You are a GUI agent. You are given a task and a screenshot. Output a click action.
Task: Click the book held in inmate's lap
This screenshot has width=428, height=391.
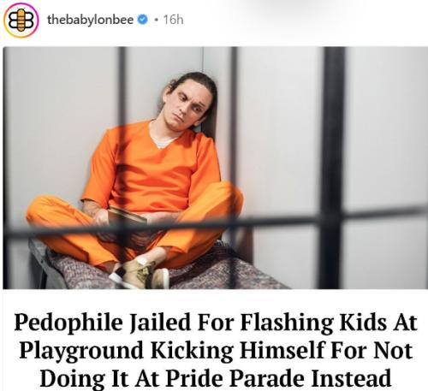[x=128, y=216]
